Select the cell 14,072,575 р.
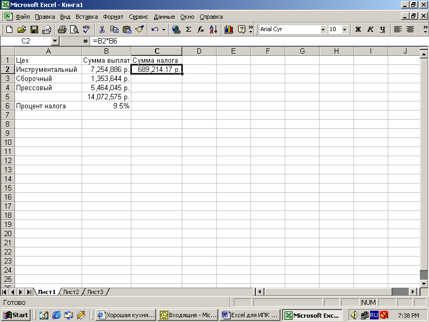 tap(106, 97)
